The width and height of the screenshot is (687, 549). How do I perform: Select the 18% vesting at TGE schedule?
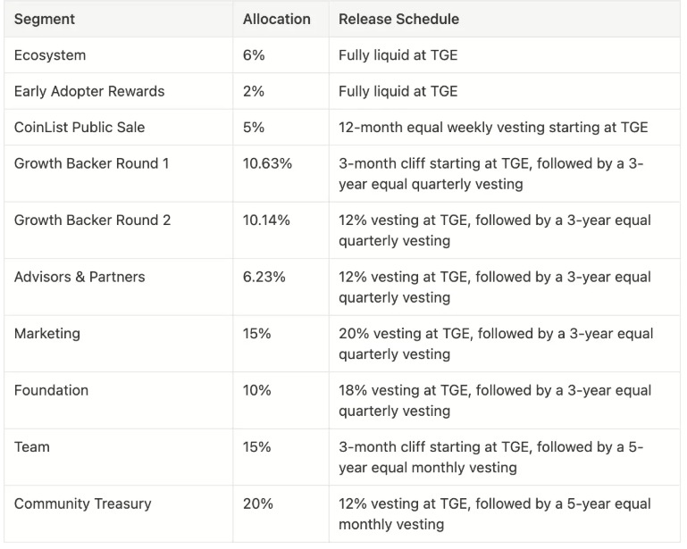[495, 401]
